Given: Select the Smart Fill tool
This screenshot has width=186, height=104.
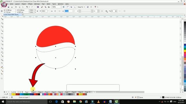Looking at the screenshot, I should click(x=2, y=74).
